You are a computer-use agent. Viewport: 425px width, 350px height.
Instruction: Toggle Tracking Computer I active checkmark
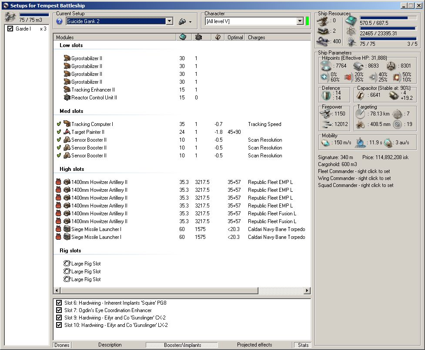tap(59, 124)
